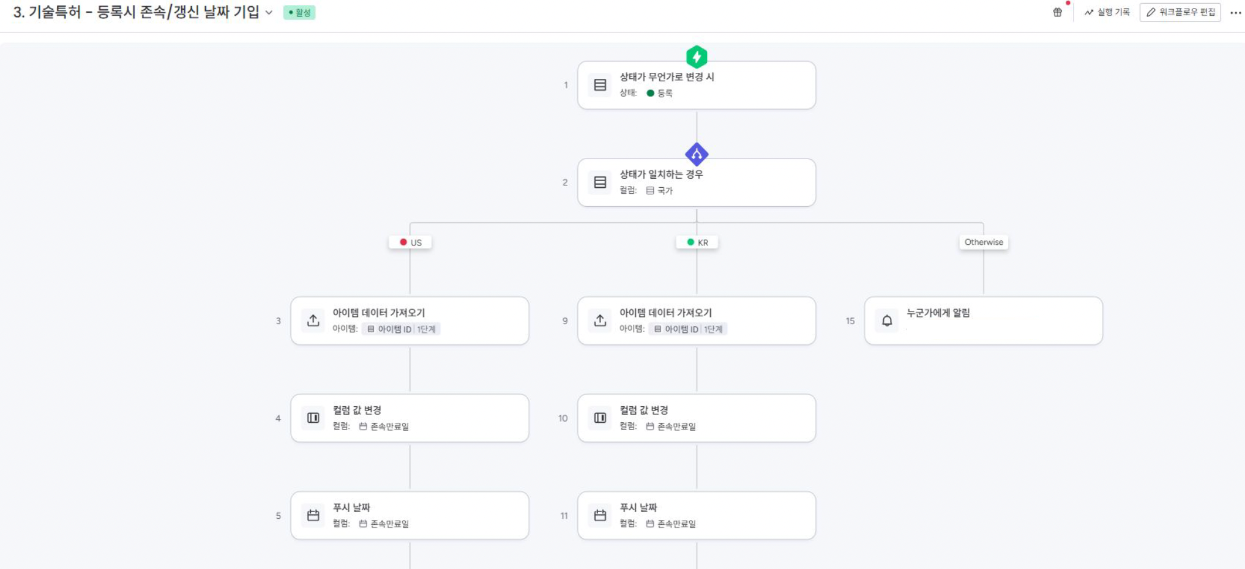
Task: Click the green lightning trigger hexagon icon
Action: [x=697, y=57]
